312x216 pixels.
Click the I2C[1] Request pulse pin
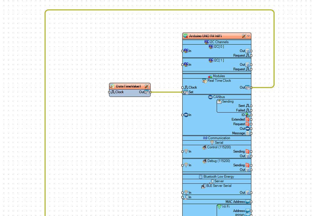[247, 69]
